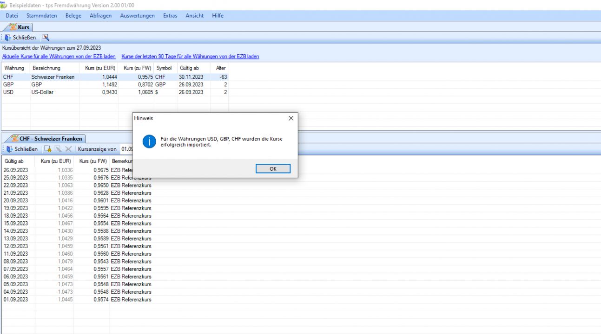
Task: Open the Belege menu
Action: 73,16
